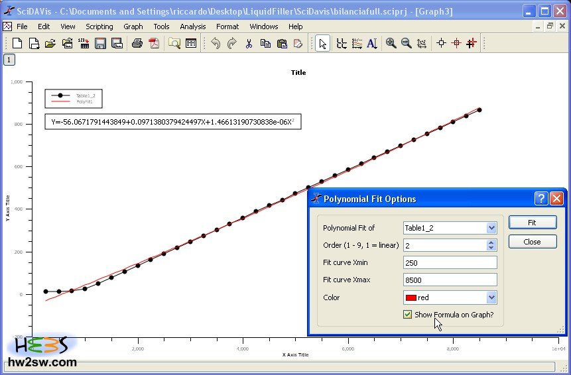Click the red color swatch
571x375 pixels.
coord(411,298)
